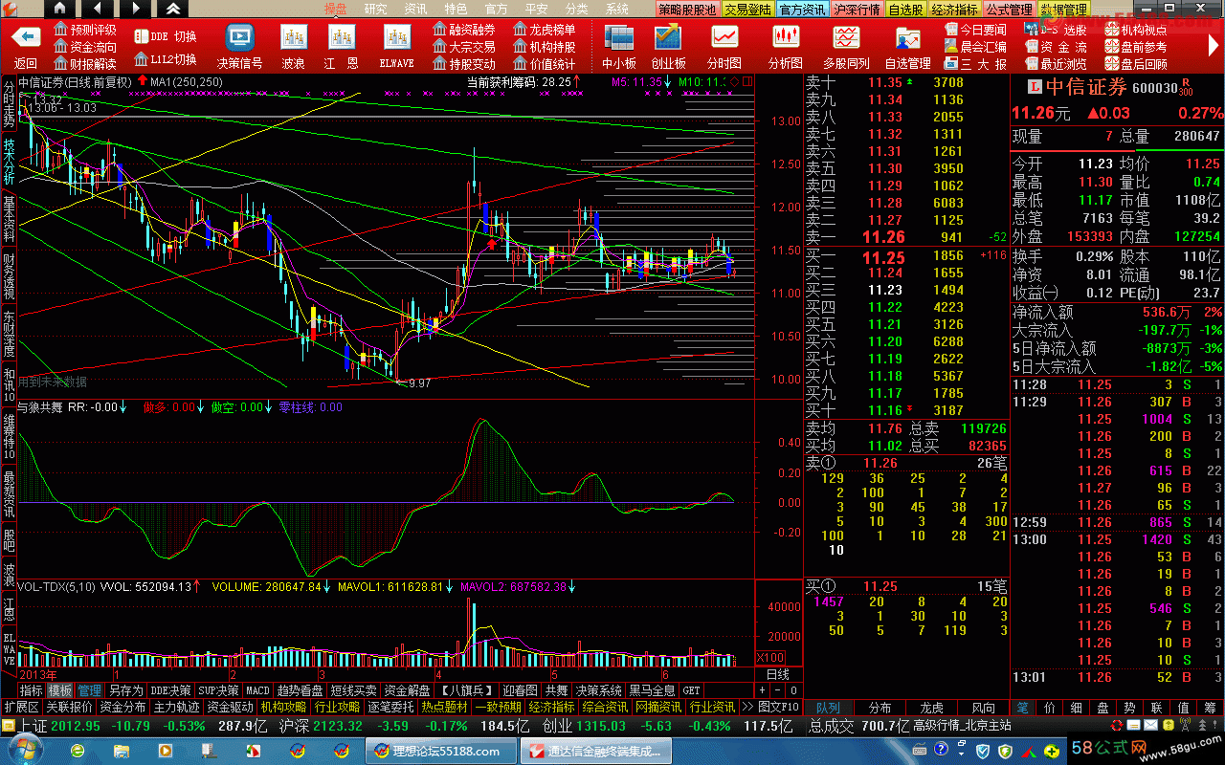
Task: Open the 交易登陆 trading login tab
Action: point(747,10)
